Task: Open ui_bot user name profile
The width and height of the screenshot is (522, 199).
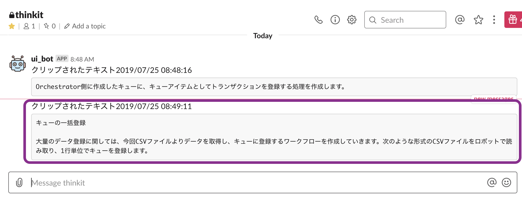Action: (x=42, y=59)
